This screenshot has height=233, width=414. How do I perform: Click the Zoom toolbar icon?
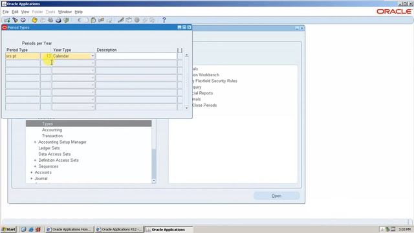tap(129, 20)
